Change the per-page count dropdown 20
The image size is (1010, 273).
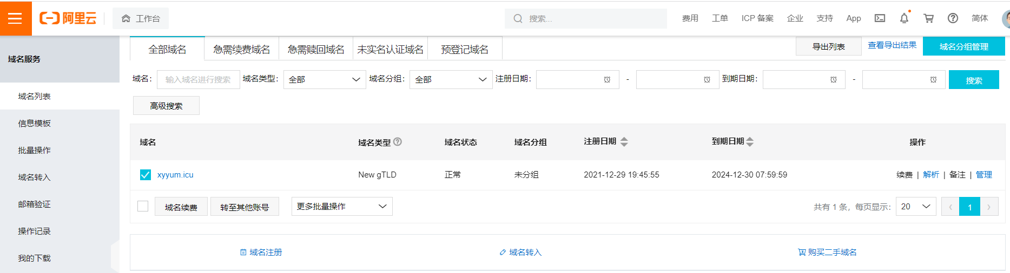pyautogui.click(x=916, y=207)
